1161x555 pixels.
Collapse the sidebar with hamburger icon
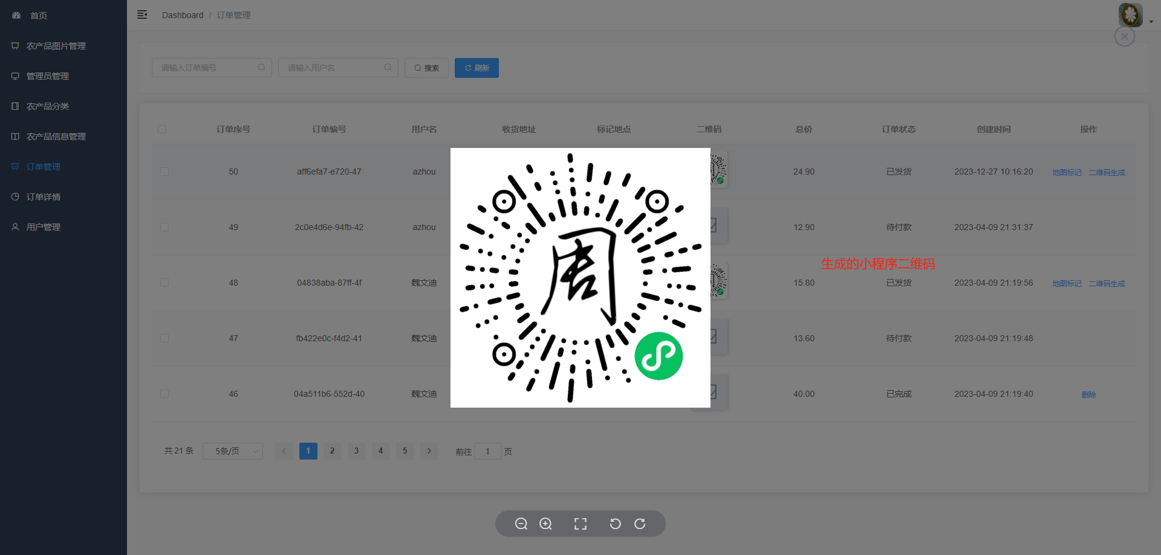tap(142, 14)
